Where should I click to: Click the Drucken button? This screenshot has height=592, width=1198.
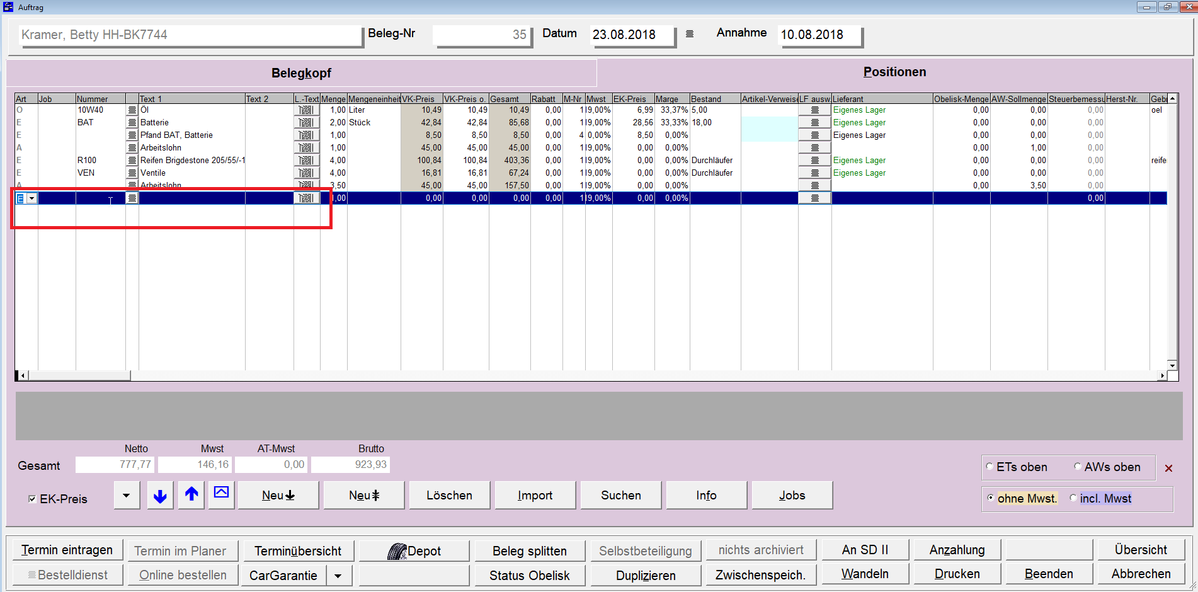[957, 574]
